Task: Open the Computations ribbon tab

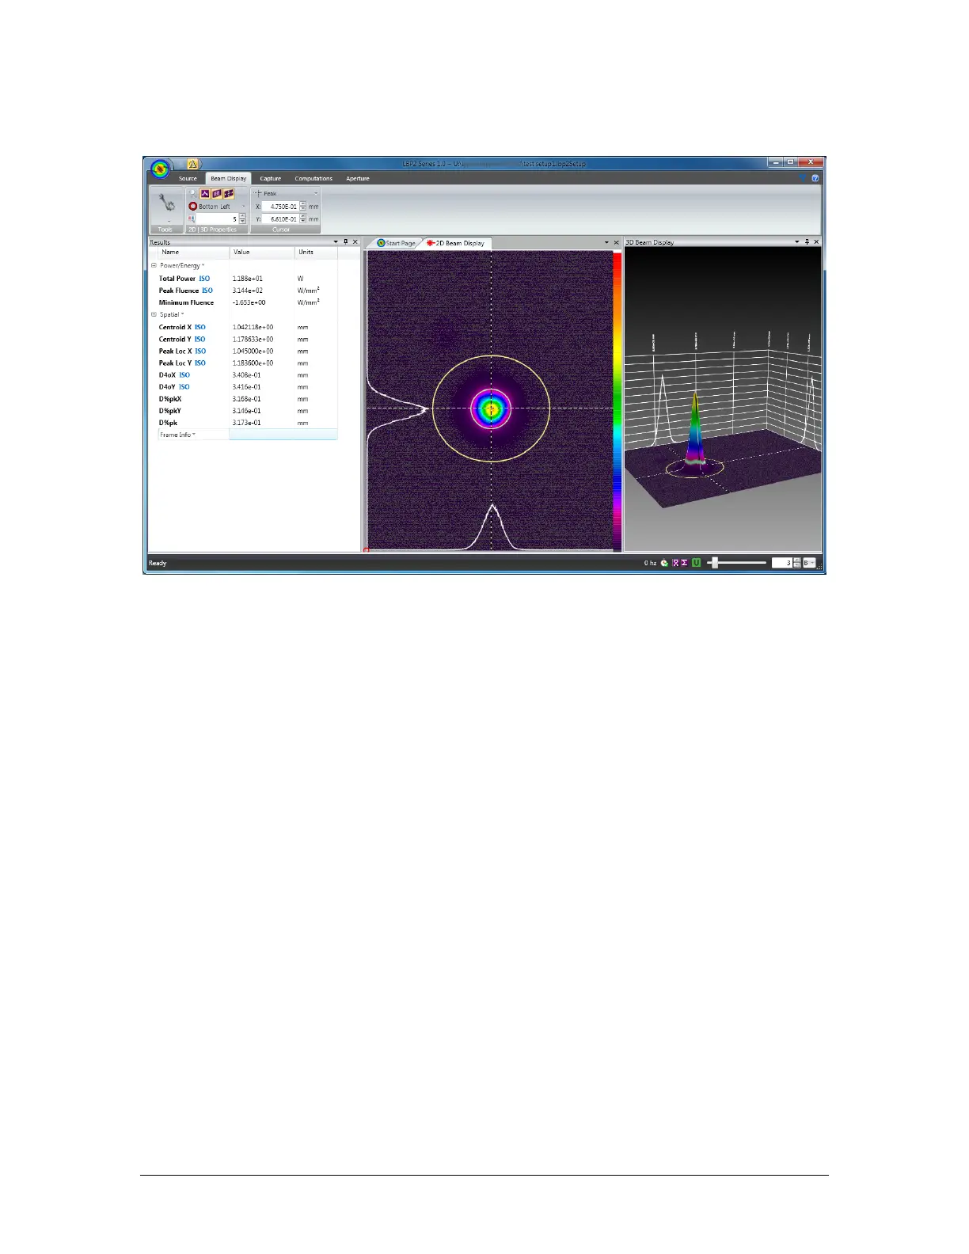Action: 313,179
